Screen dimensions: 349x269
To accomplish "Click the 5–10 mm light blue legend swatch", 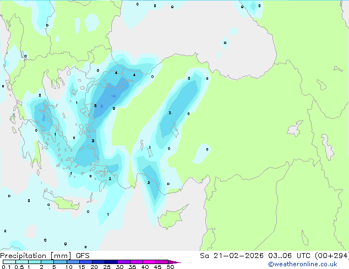I will click(x=60, y=262).
